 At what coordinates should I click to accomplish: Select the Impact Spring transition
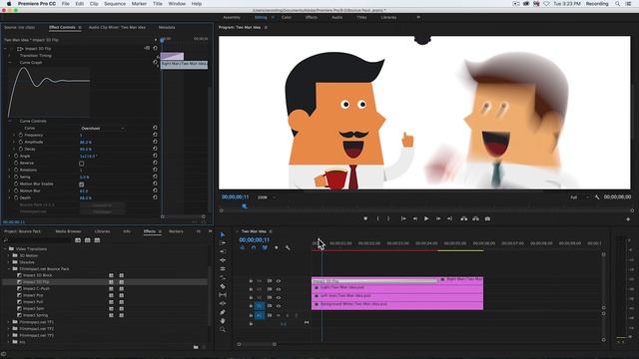click(x=36, y=315)
